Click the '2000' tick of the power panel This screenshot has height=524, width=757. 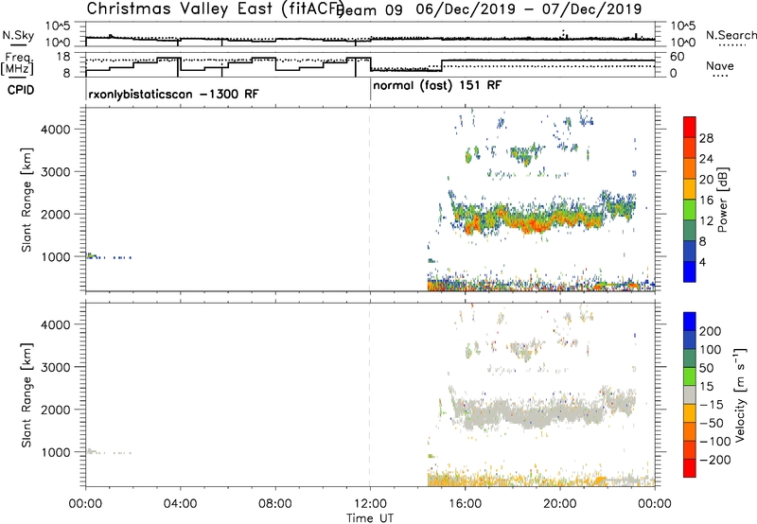tap(56, 214)
